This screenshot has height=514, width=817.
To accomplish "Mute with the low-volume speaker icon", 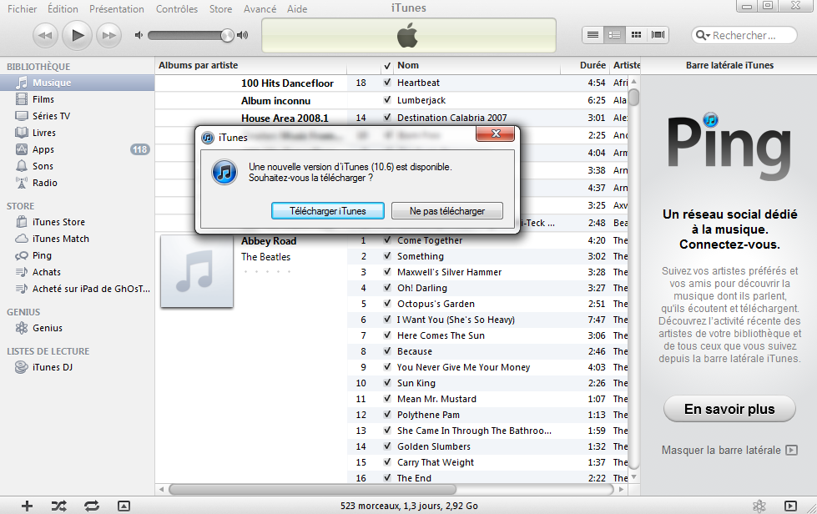I will [x=139, y=35].
